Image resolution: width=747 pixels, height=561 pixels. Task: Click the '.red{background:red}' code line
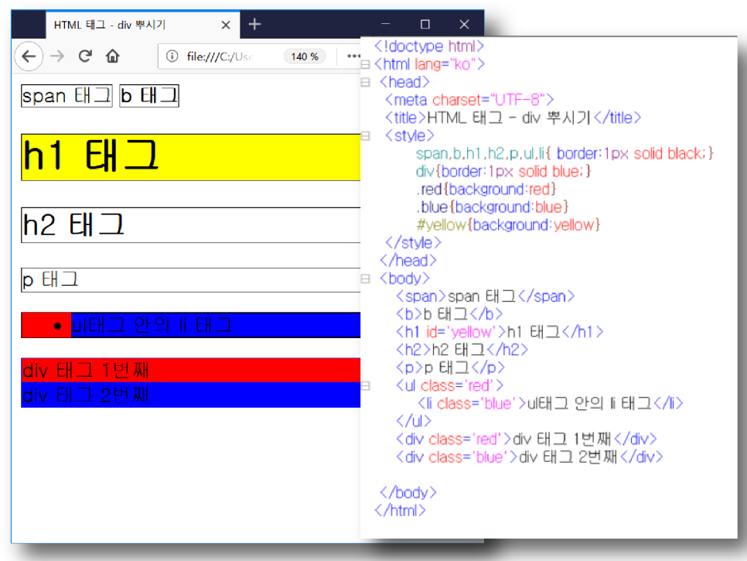pos(486,190)
